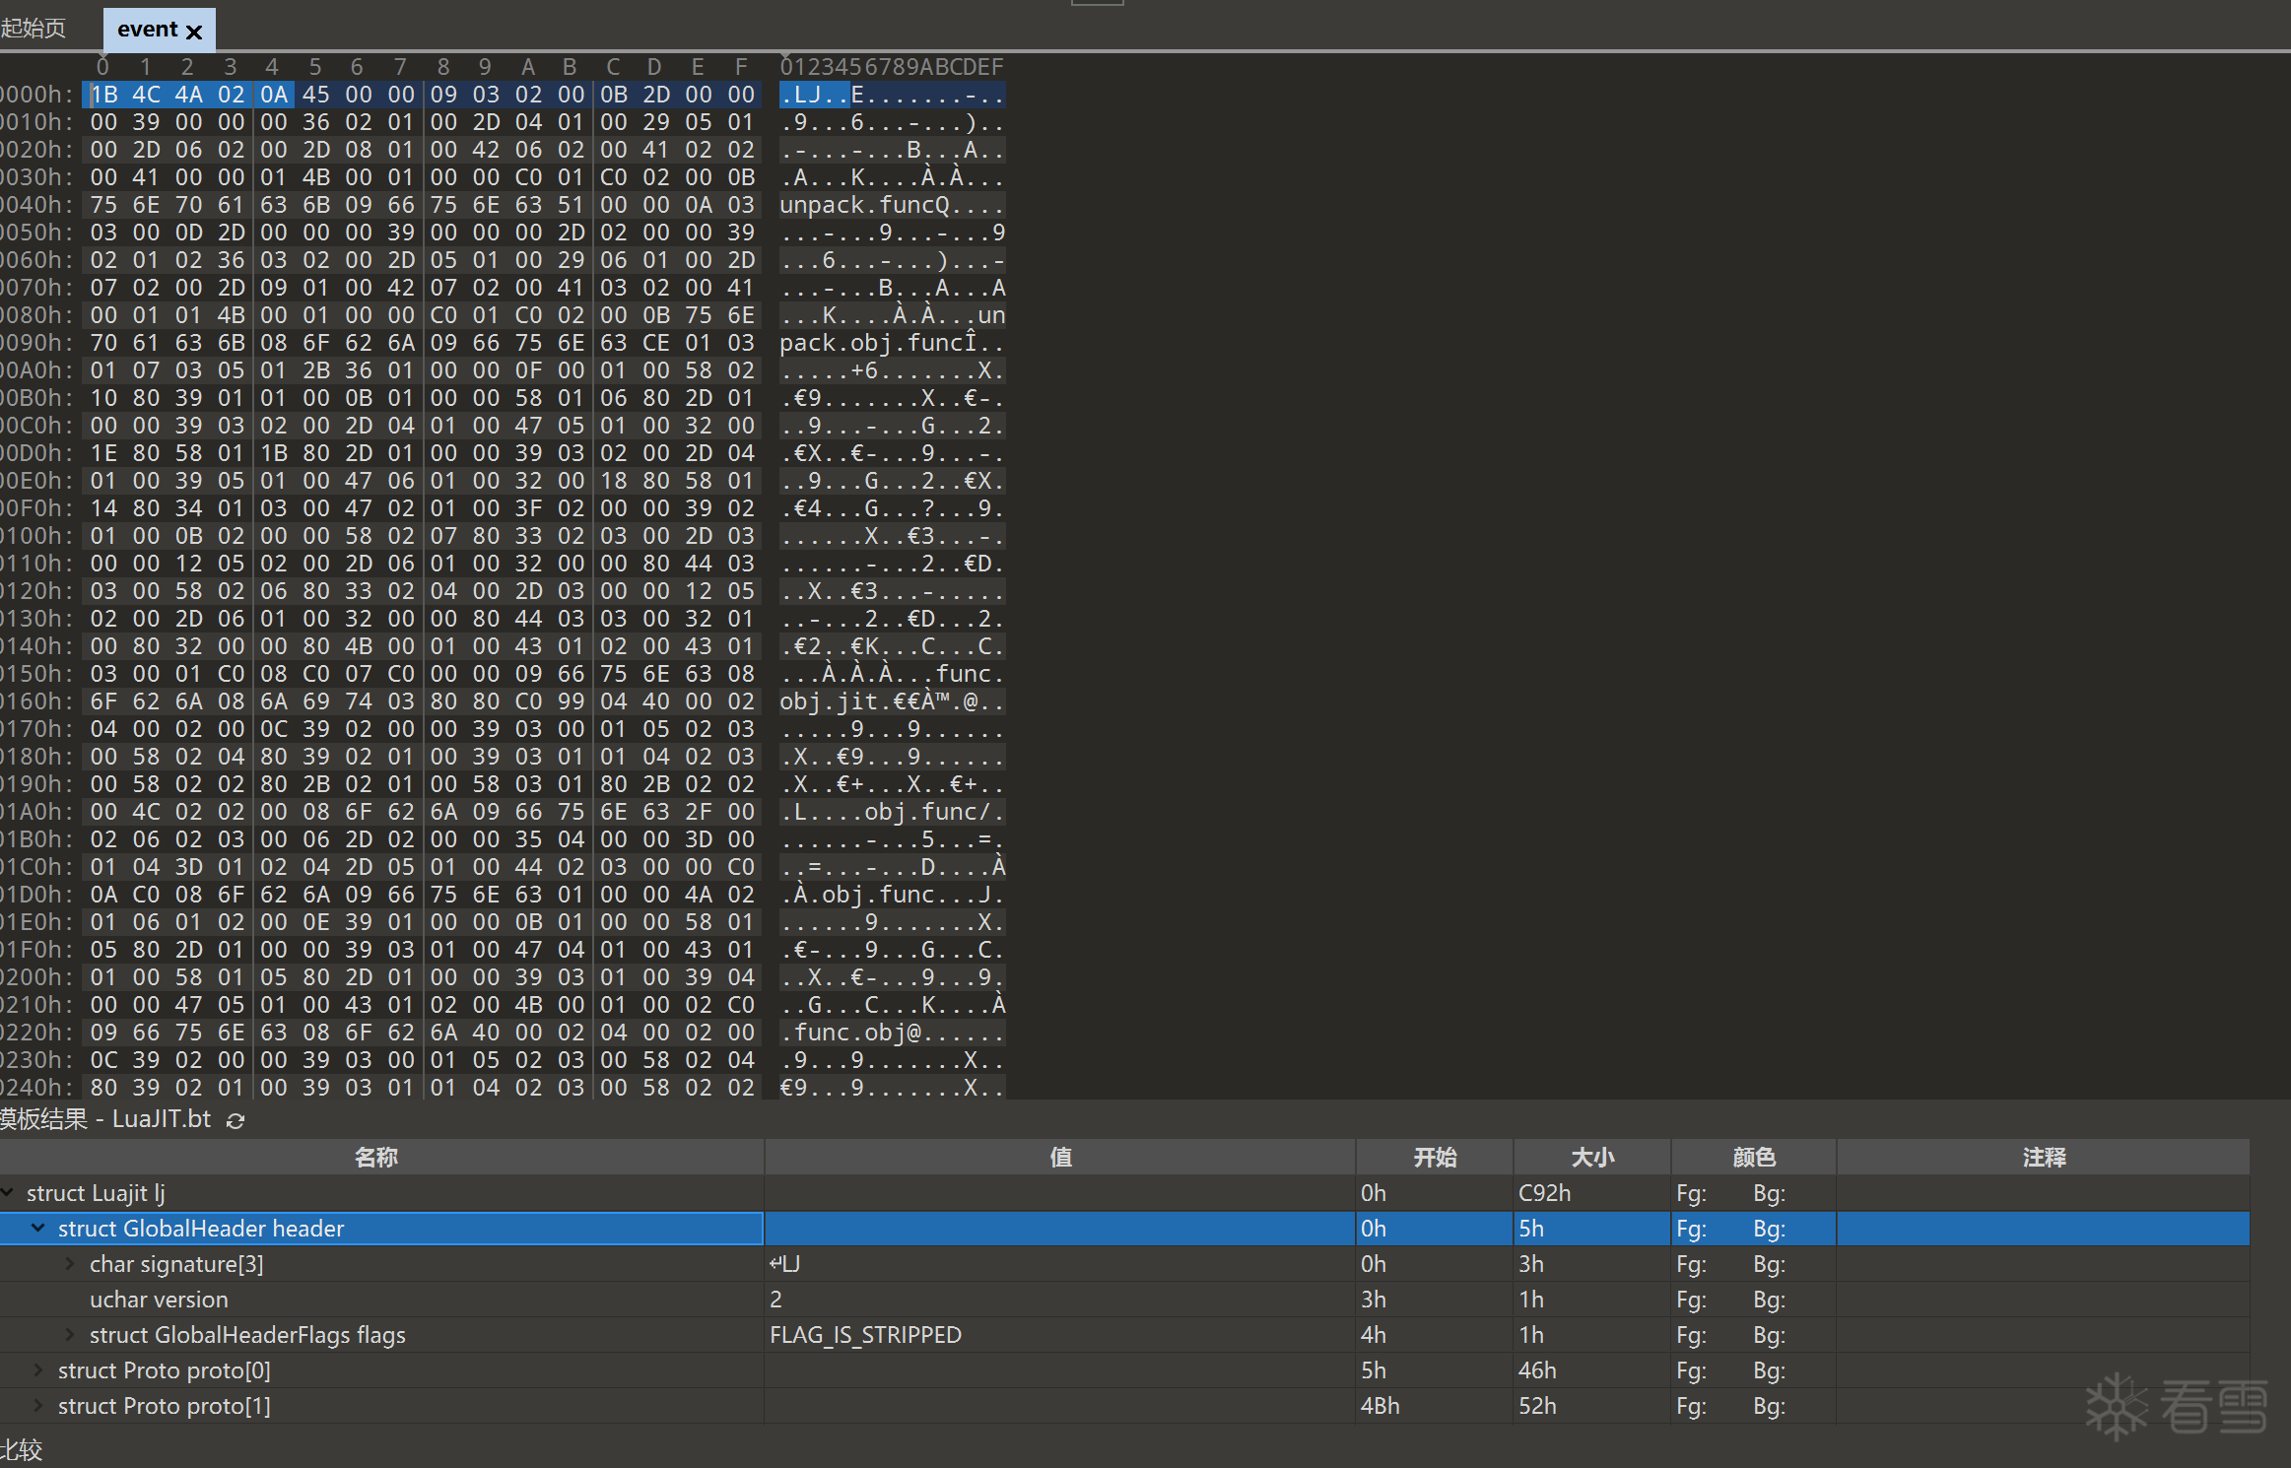Collapse the struct GlobalHeader header node
Screen dimensions: 2291x1468
point(38,1229)
